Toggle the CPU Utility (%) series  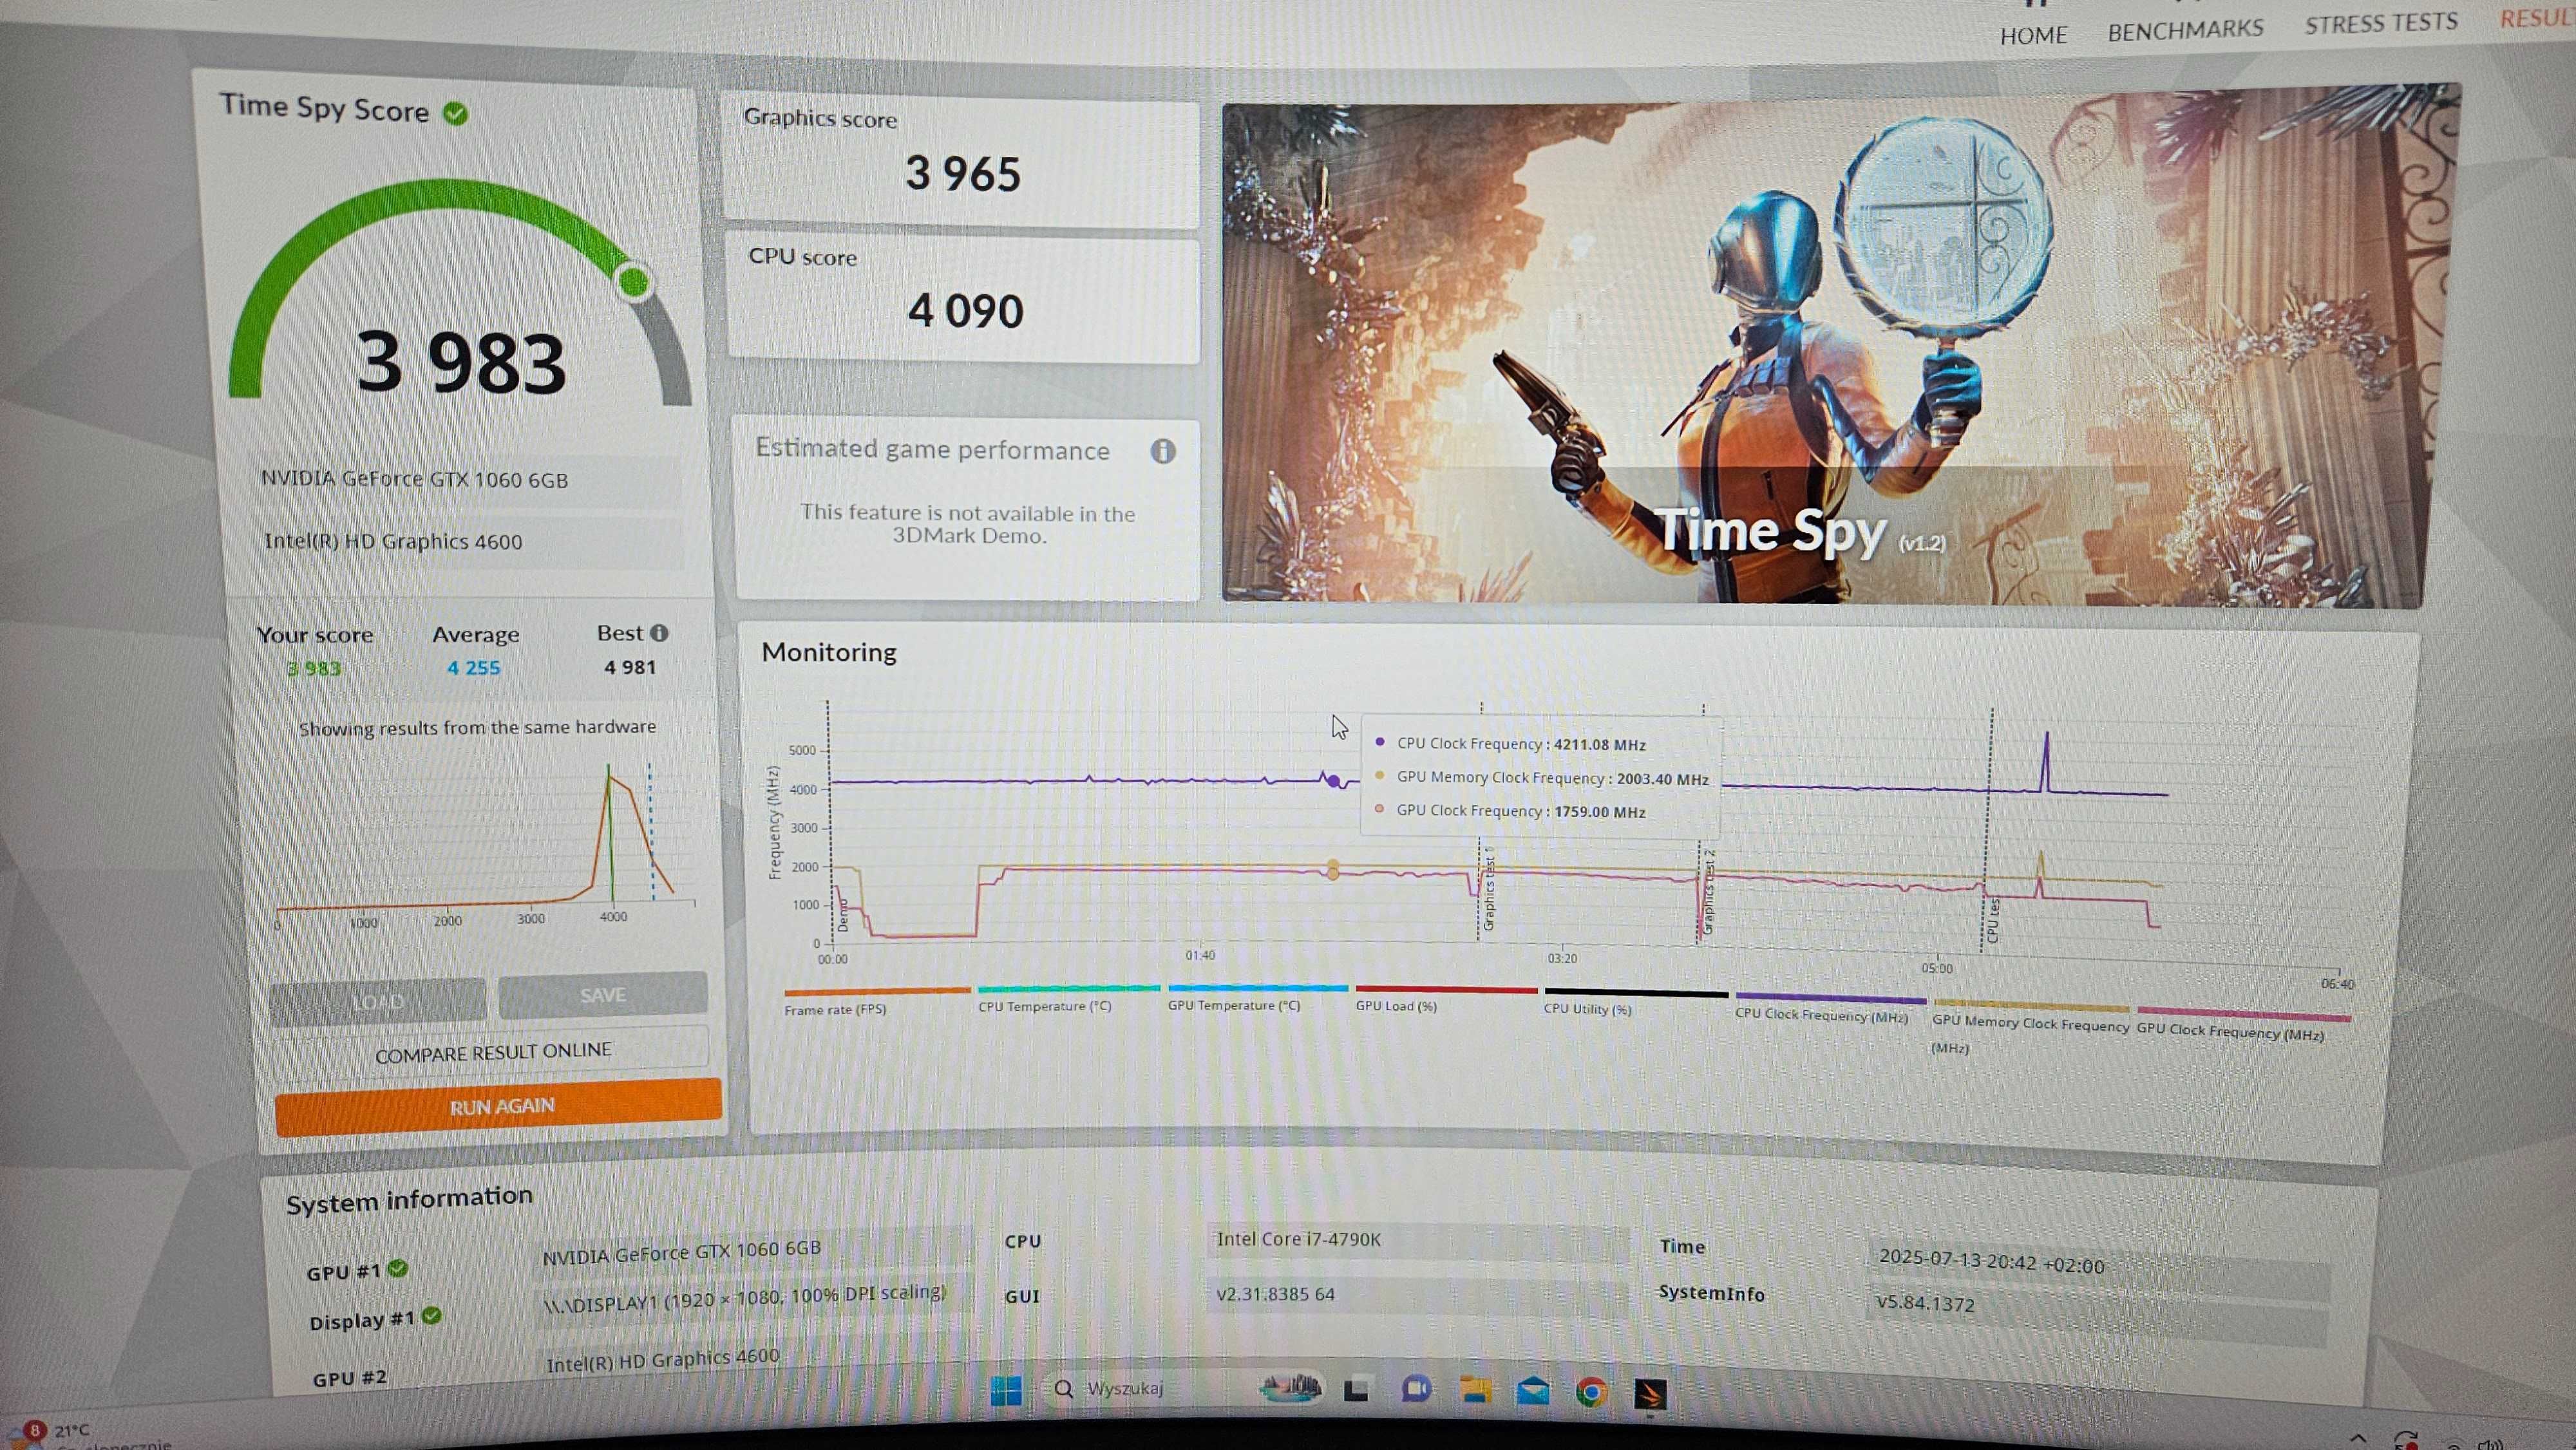click(1636, 1002)
